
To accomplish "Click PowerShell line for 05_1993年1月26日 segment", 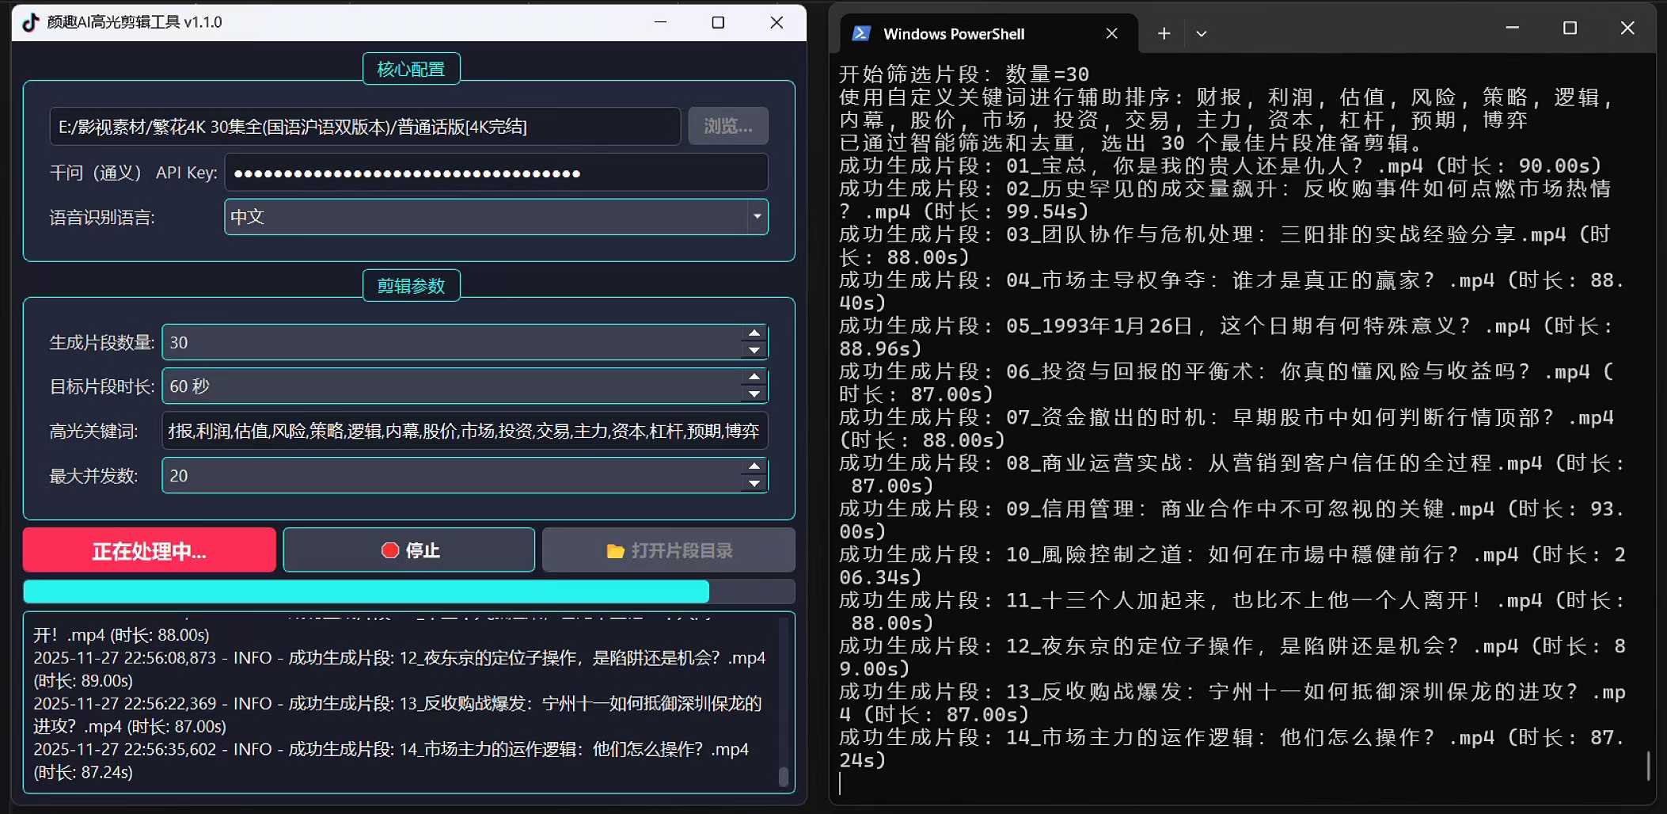I will (x=1227, y=337).
